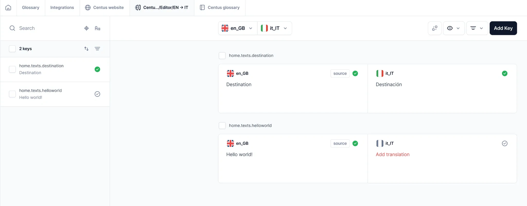The image size is (527, 206).
Task: Toggle verified check on it_IT Destinación
Action: [x=505, y=73]
